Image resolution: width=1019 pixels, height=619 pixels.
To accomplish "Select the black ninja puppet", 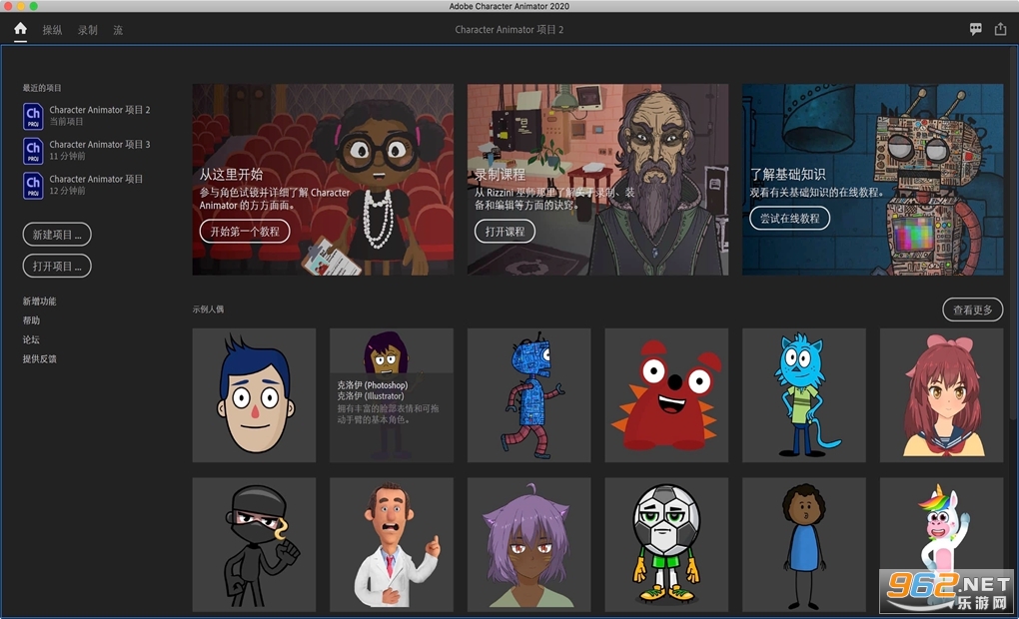I will pos(254,544).
